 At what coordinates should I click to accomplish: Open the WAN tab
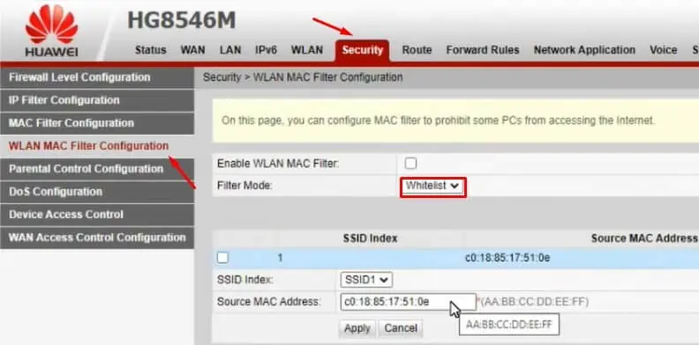click(192, 50)
